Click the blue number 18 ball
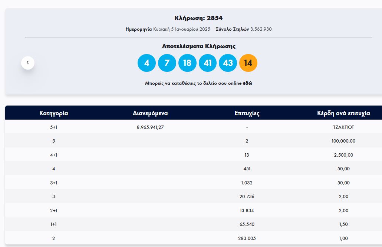Image resolution: width=382 pixels, height=247 pixels. click(x=187, y=63)
